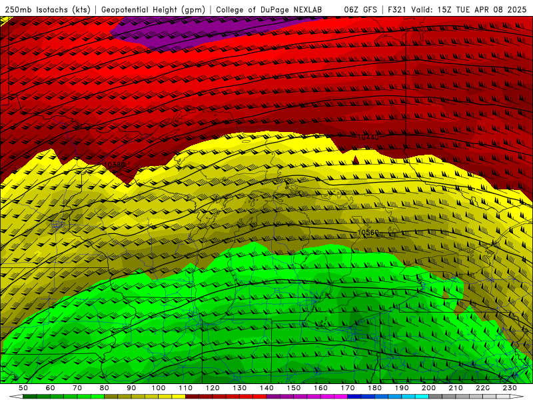Screen dimensions: 533x400
Task: Click the 'College of DuPage NEXLAB' header text
Action: tap(268, 9)
